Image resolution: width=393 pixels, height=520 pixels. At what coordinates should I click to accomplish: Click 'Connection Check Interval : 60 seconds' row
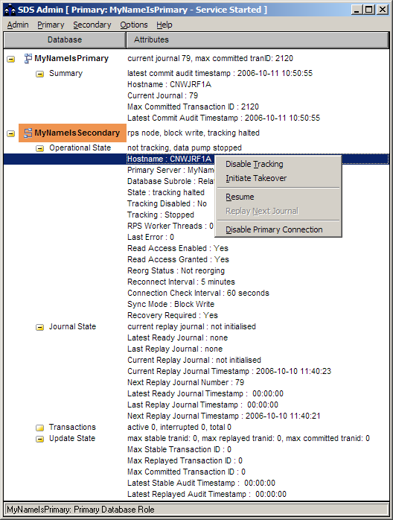pyautogui.click(x=199, y=294)
